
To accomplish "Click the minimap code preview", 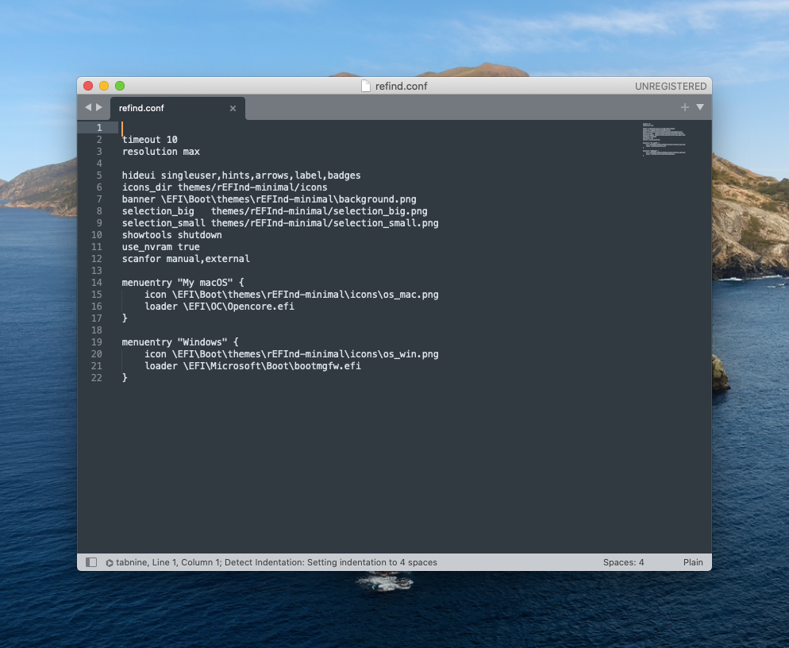I will pyautogui.click(x=664, y=141).
